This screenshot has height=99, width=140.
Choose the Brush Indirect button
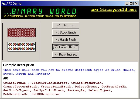(66, 54)
